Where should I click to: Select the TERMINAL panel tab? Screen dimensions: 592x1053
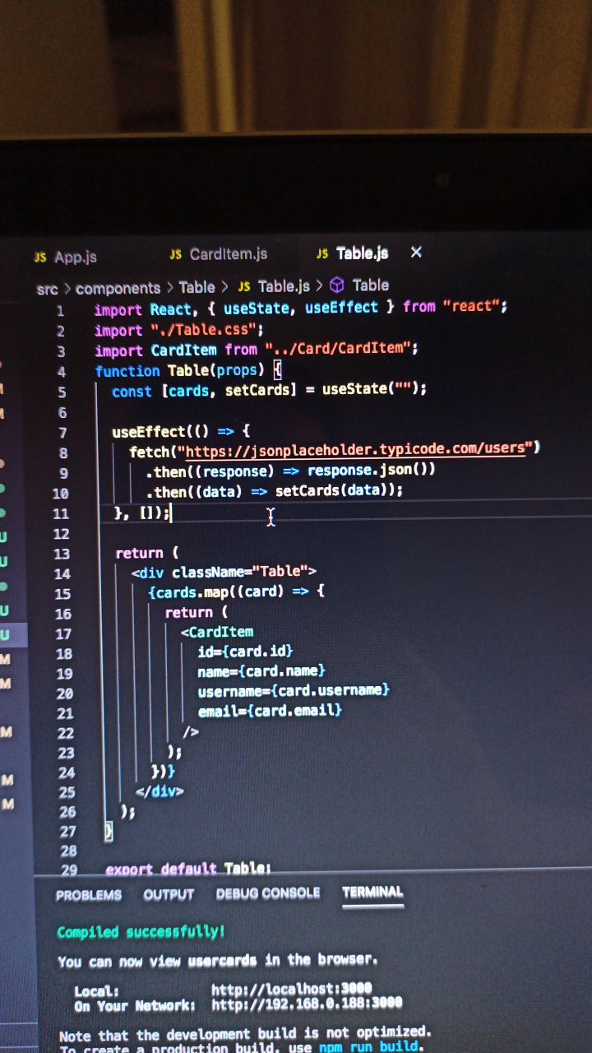pos(372,892)
